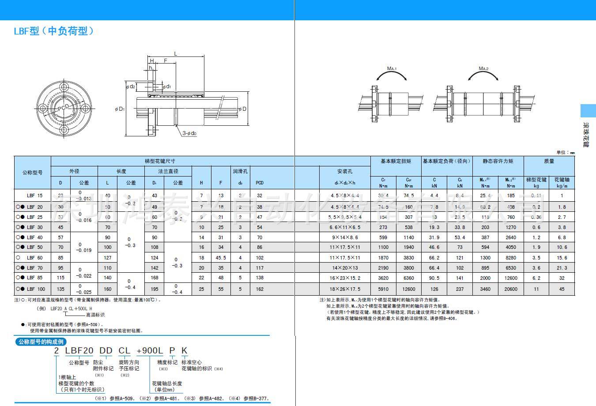The image size is (596, 406).
Task: Click the "精度标记" label
Action: (x=167, y=363)
